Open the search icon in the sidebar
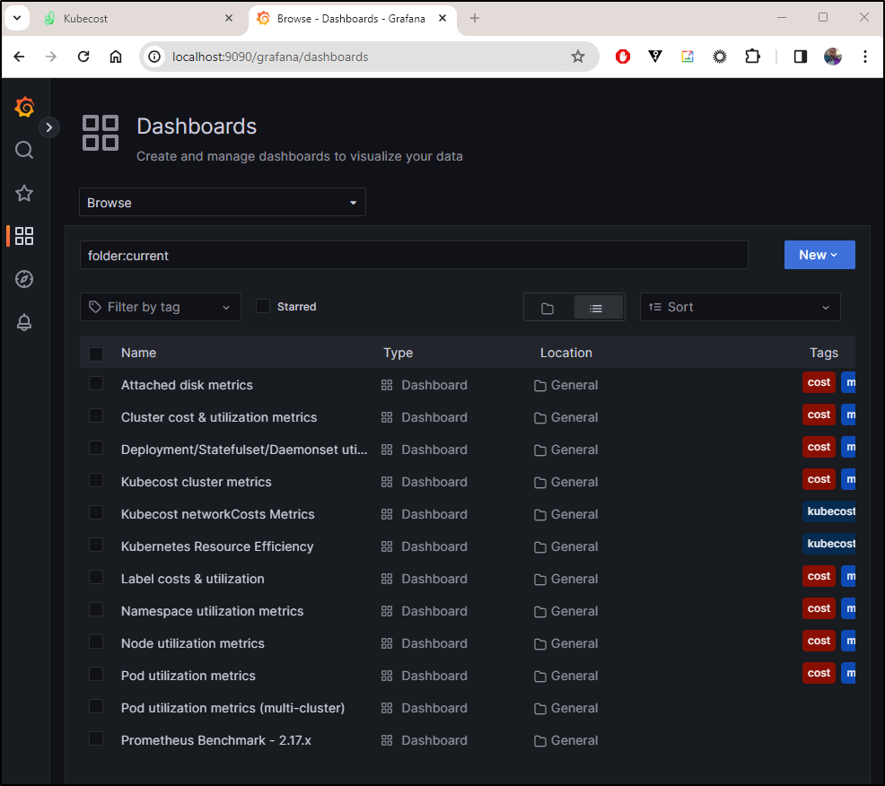The height and width of the screenshot is (786, 885). click(24, 150)
